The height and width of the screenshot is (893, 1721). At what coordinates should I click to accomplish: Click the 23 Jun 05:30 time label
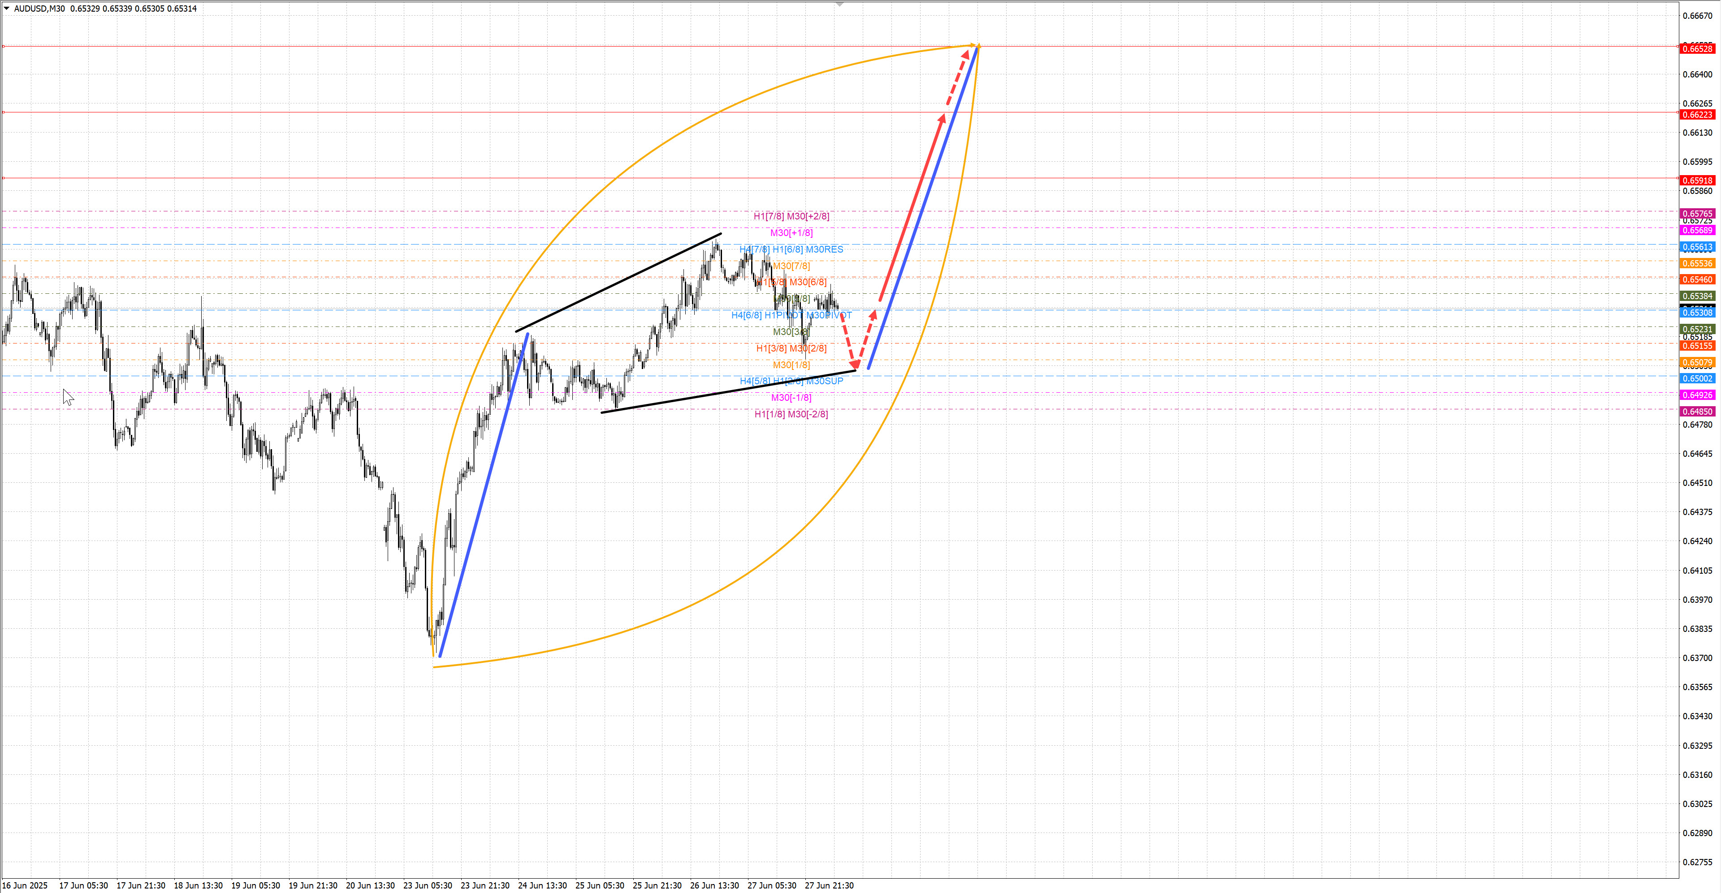(x=428, y=886)
